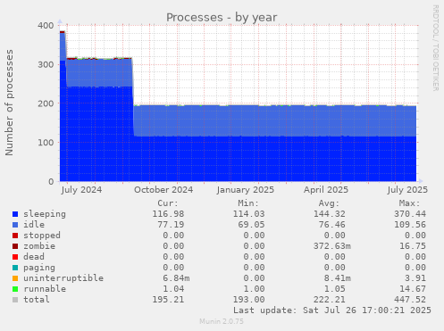The image size is (444, 331).
Task: Click the sleeping legend color swatch
Action: point(15,214)
